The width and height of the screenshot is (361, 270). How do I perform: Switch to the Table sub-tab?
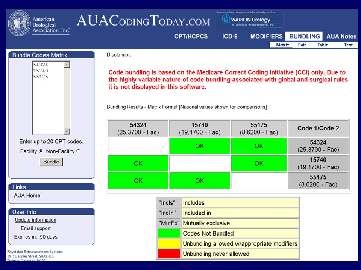323,45
